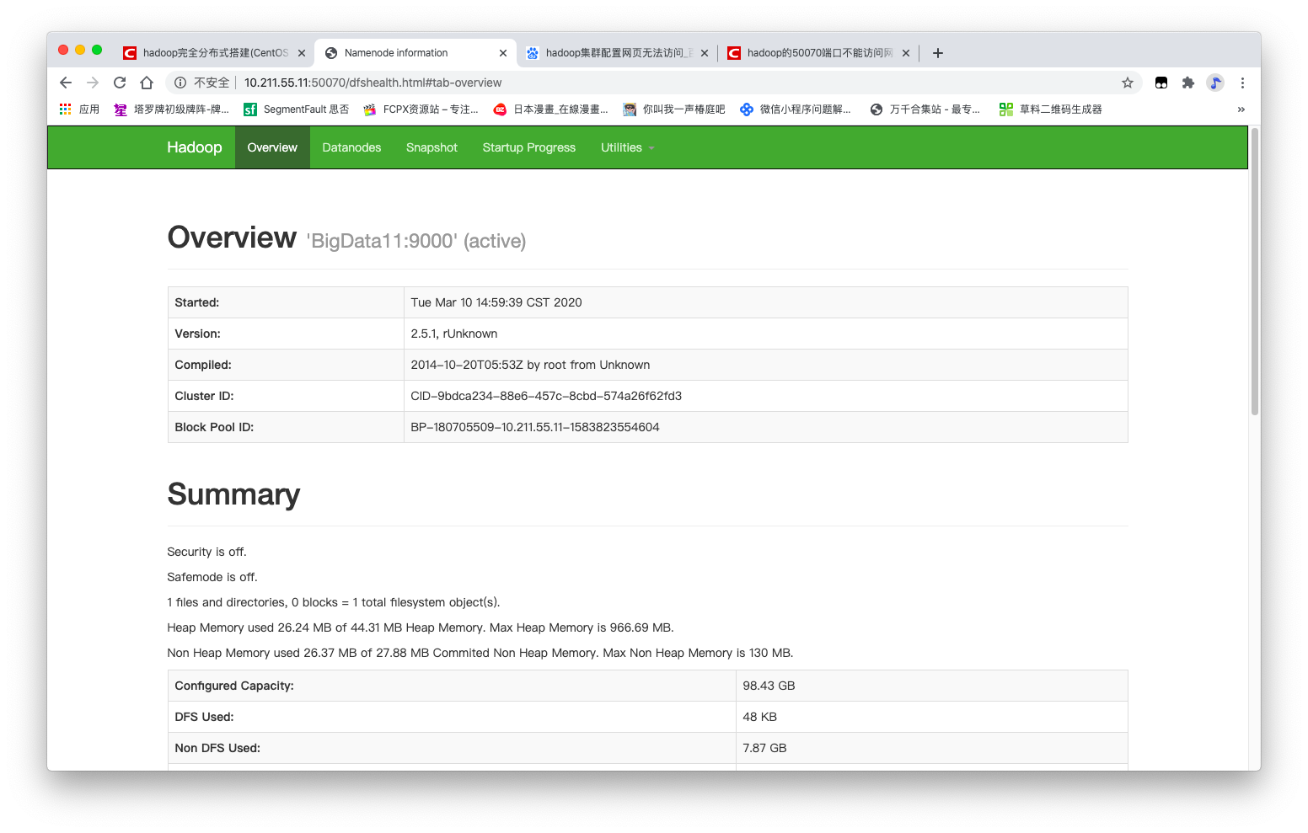
Task: Maximize Chrome with the green button
Action: 97,50
